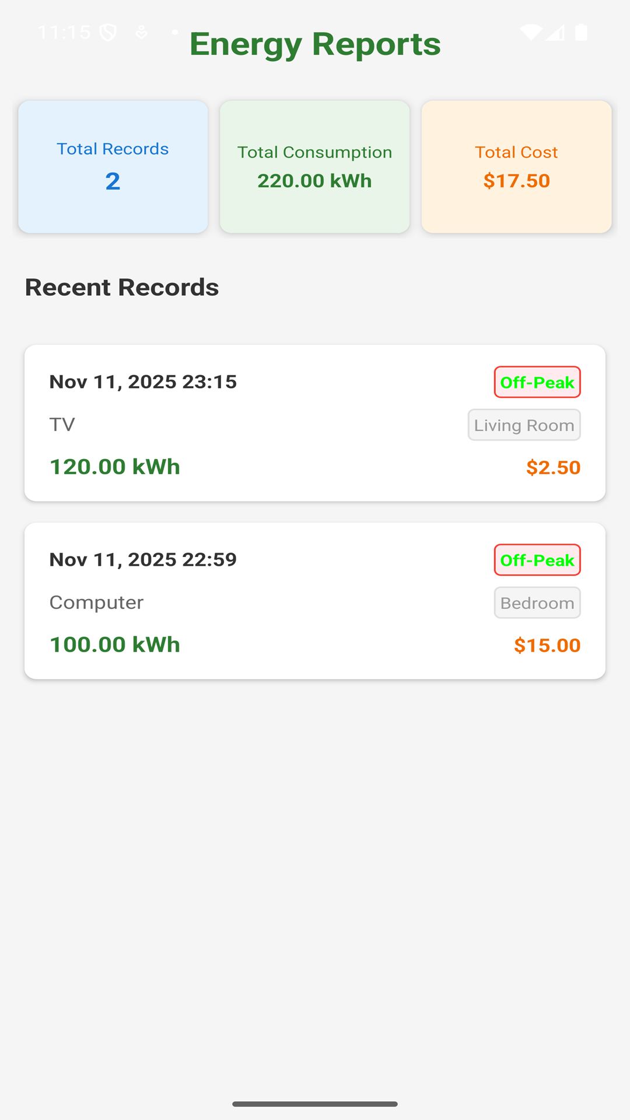The width and height of the screenshot is (630, 1120).
Task: Tap the $2.50 cost on TV record
Action: pos(553,467)
